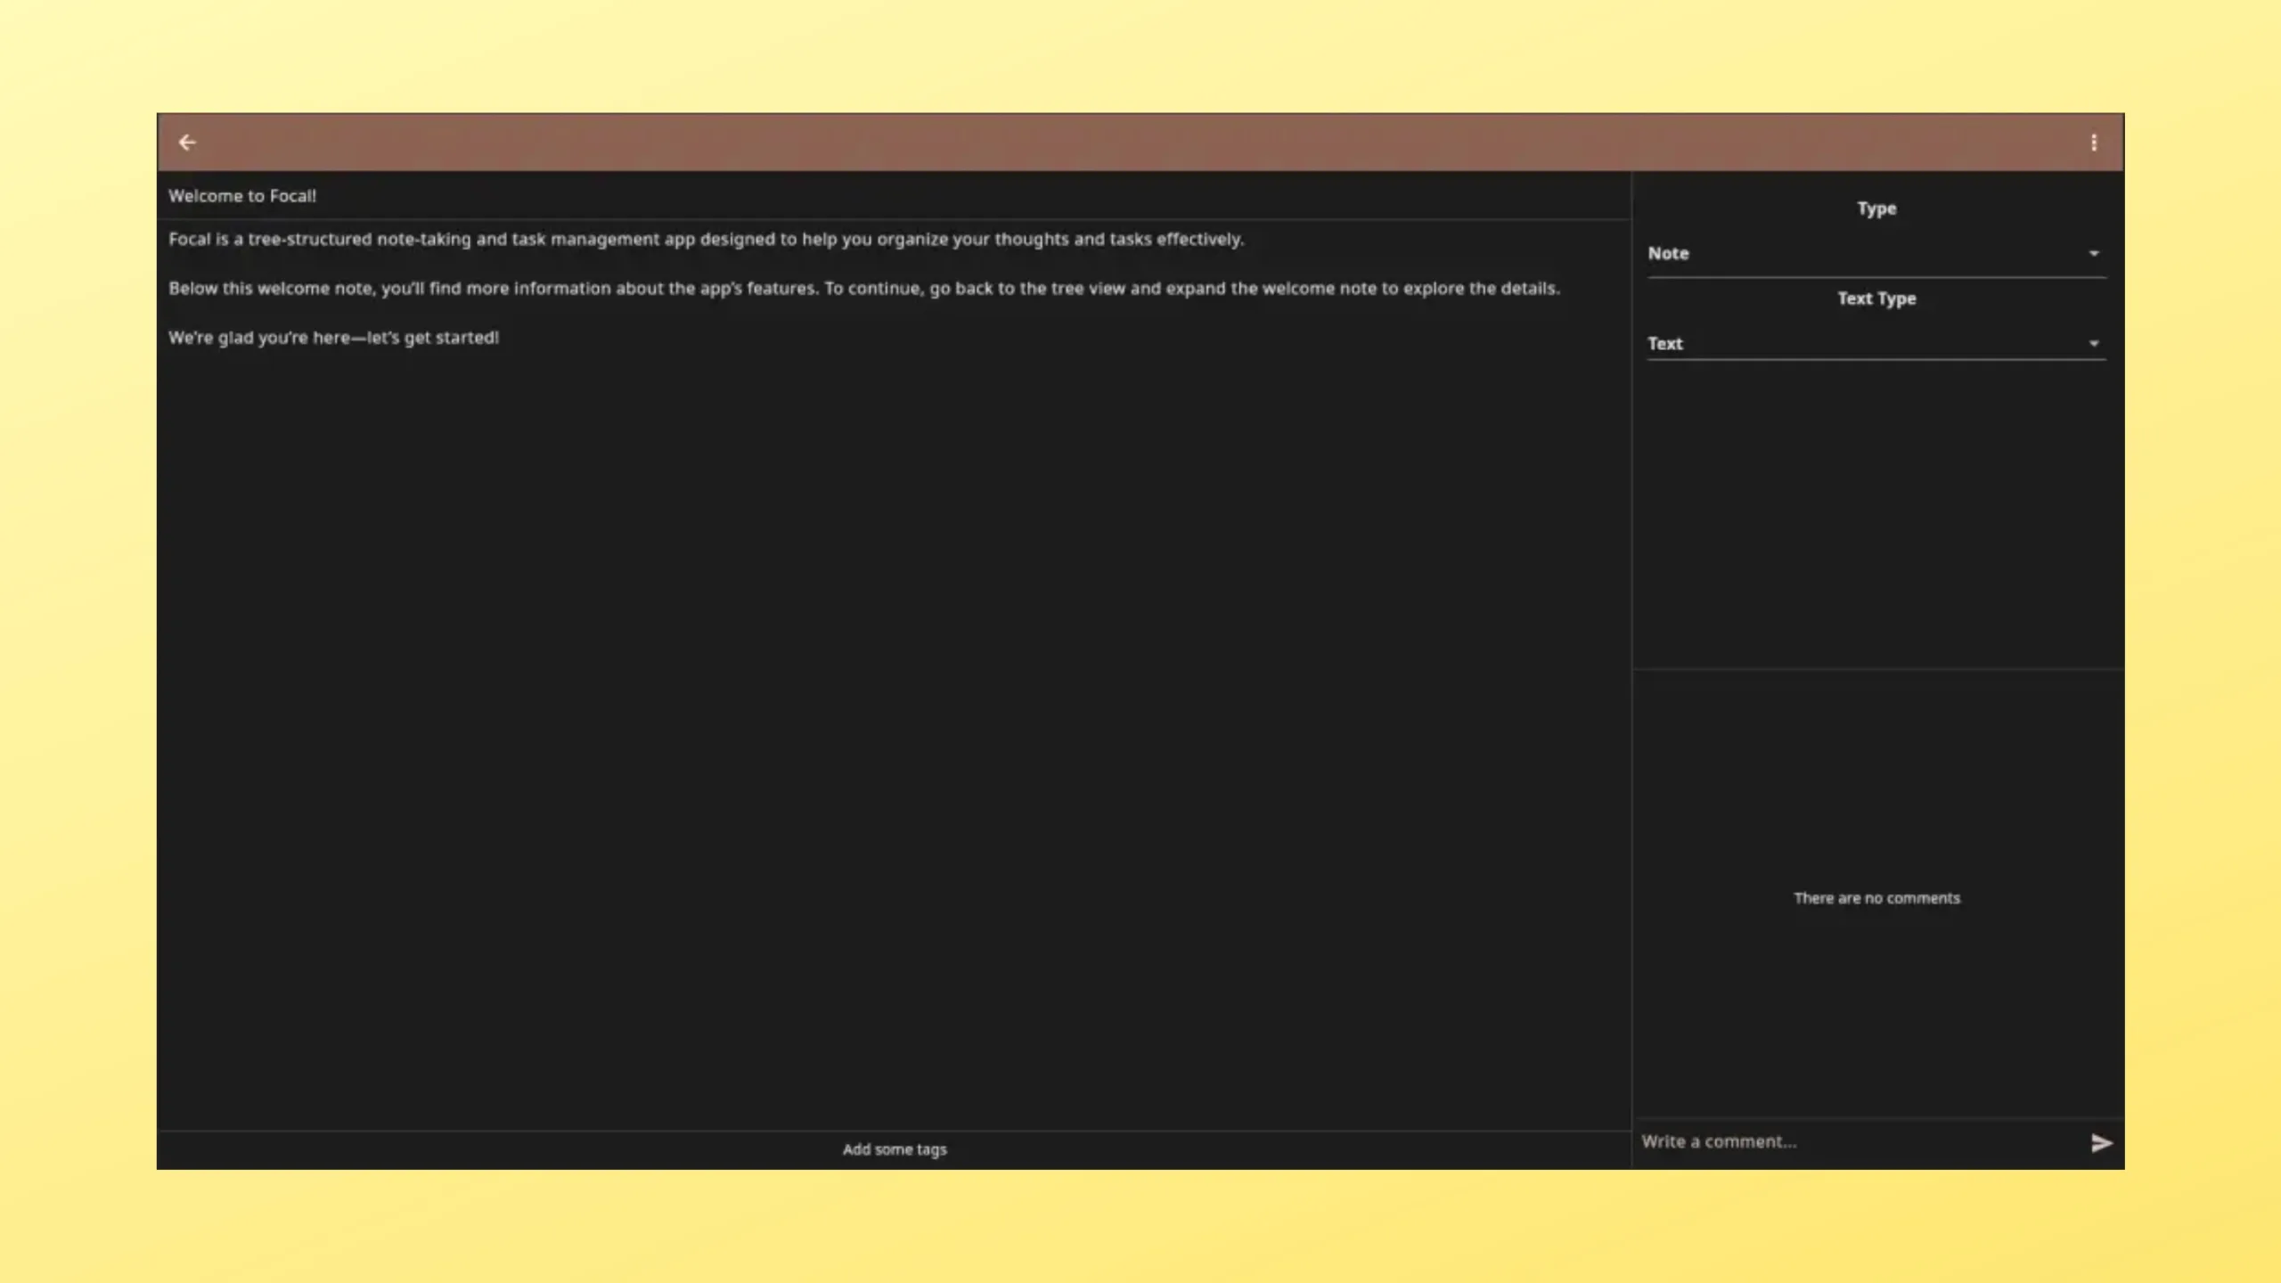Open the three-dot overflow menu
The width and height of the screenshot is (2281, 1283).
click(x=2094, y=143)
